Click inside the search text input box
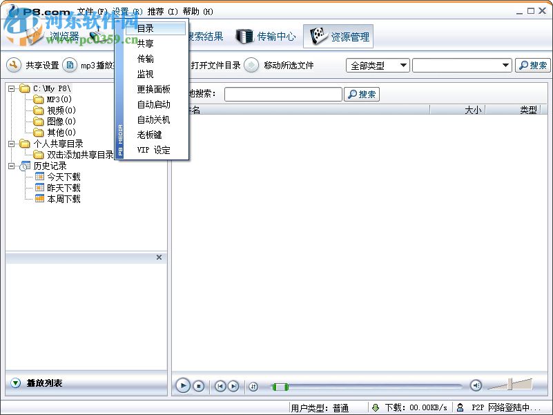This screenshot has width=553, height=415. [283, 93]
